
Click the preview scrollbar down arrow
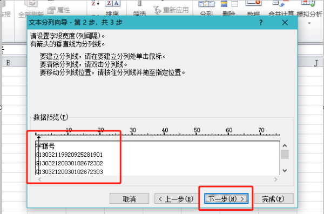tap(285, 171)
